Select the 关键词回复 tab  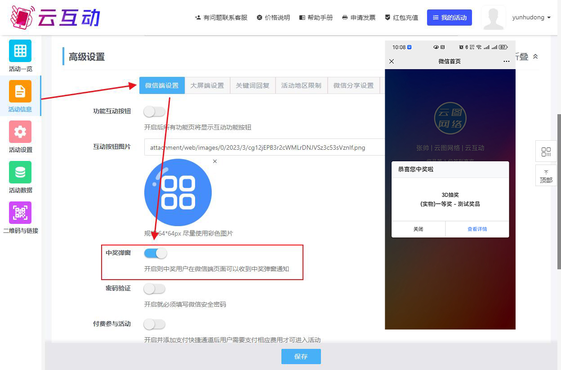[253, 85]
